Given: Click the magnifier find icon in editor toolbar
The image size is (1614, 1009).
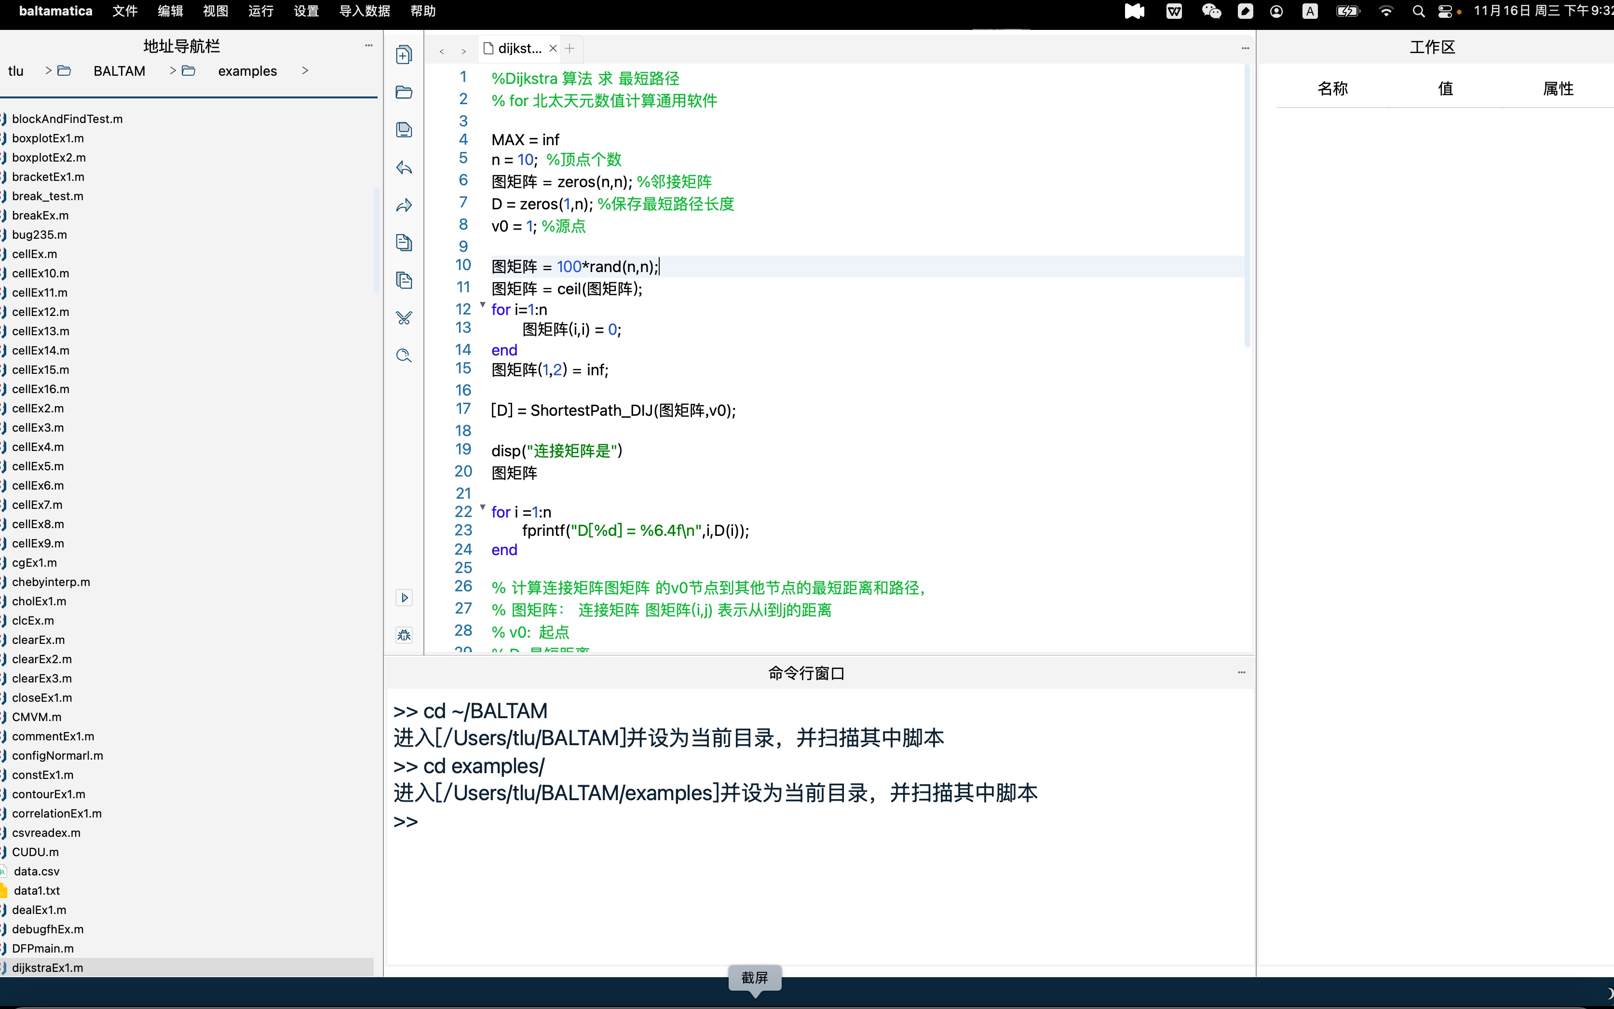Looking at the screenshot, I should pos(404,355).
